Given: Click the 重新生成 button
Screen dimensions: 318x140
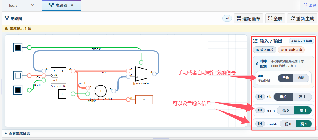Looking at the screenshot, I should [x=302, y=19].
